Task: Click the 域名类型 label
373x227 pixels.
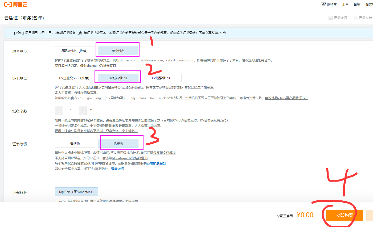Action: [x=20, y=52]
